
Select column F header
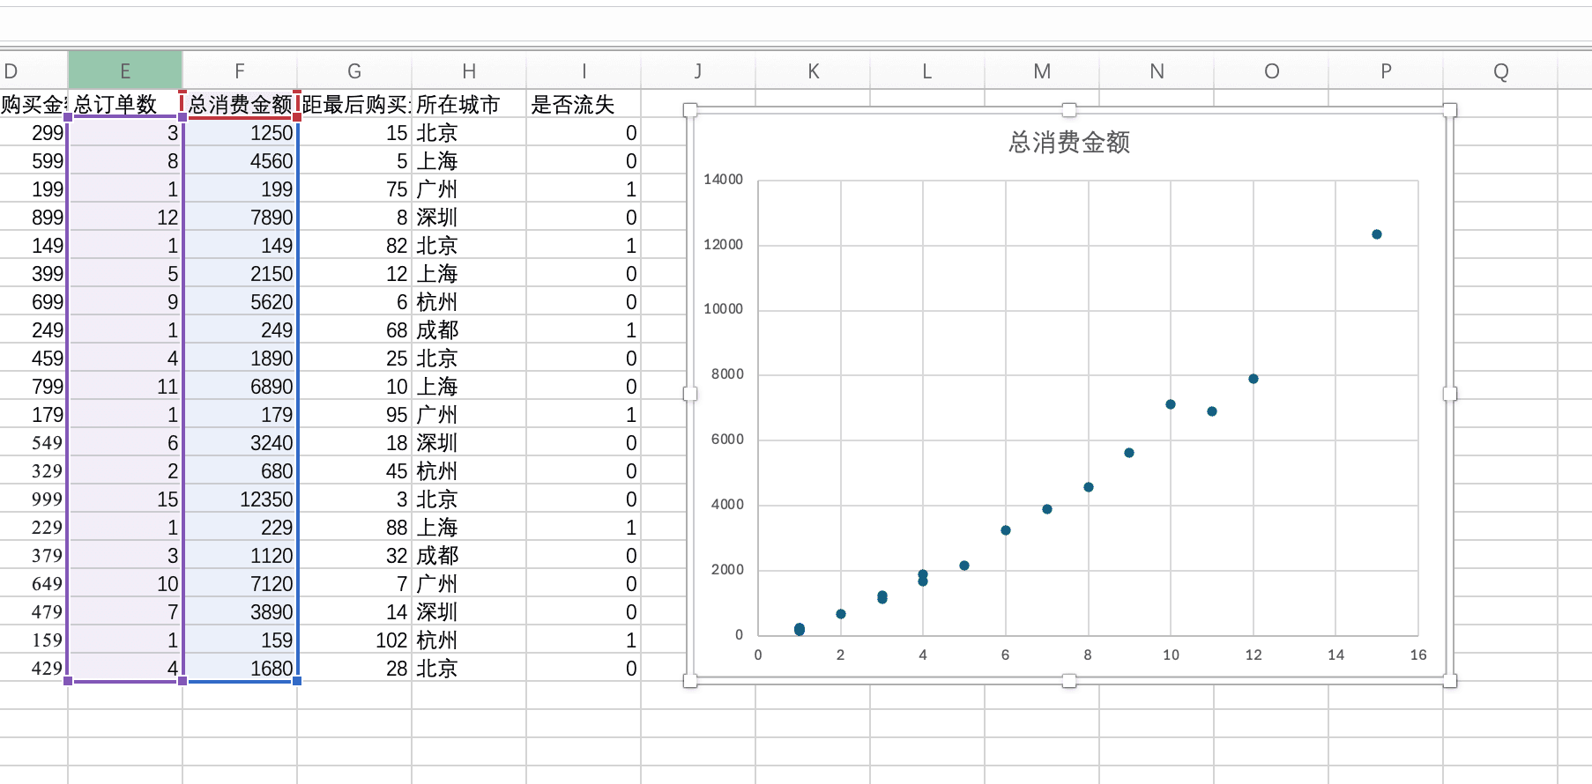coord(240,71)
